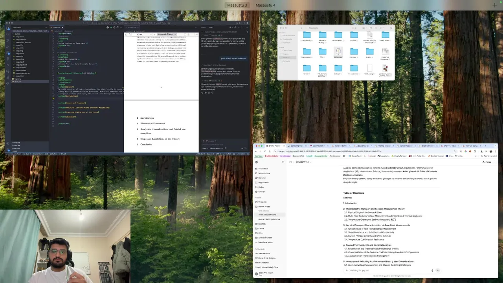Switch to the Masaüstü 3 desktop space

click(x=237, y=5)
